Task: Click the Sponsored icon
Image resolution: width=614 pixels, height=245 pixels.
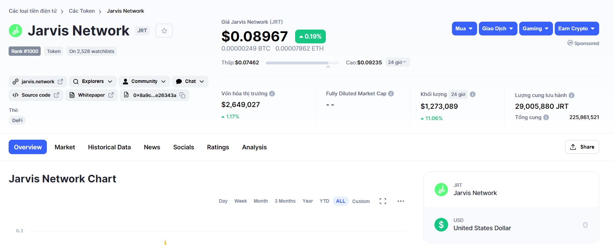Action: coord(570,43)
